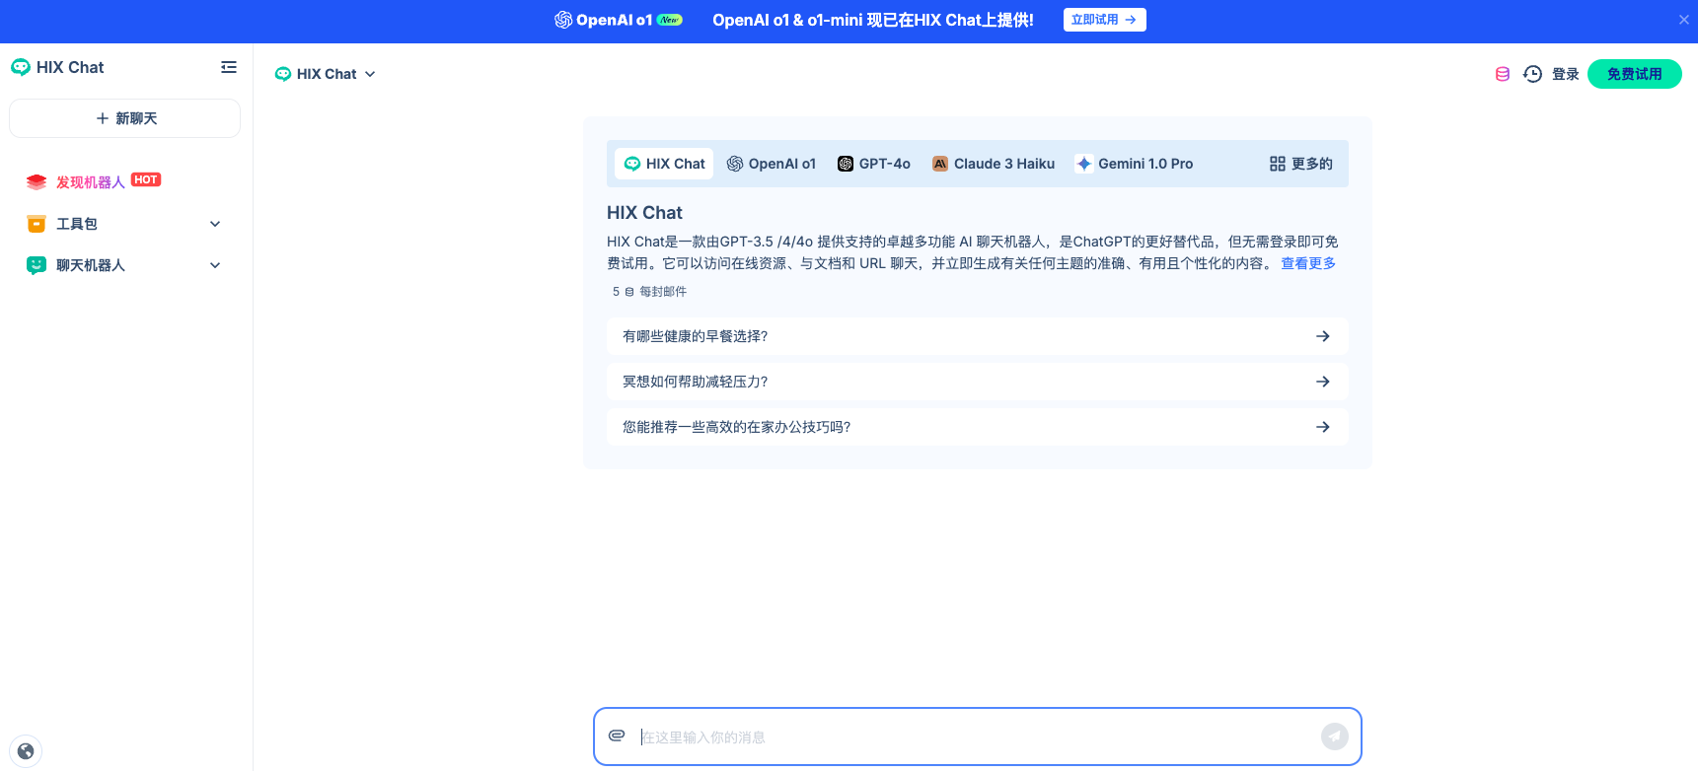Screen dimensions: 1698x771
Task: Expand the 聊天机器人 chevron
Action: click(215, 265)
